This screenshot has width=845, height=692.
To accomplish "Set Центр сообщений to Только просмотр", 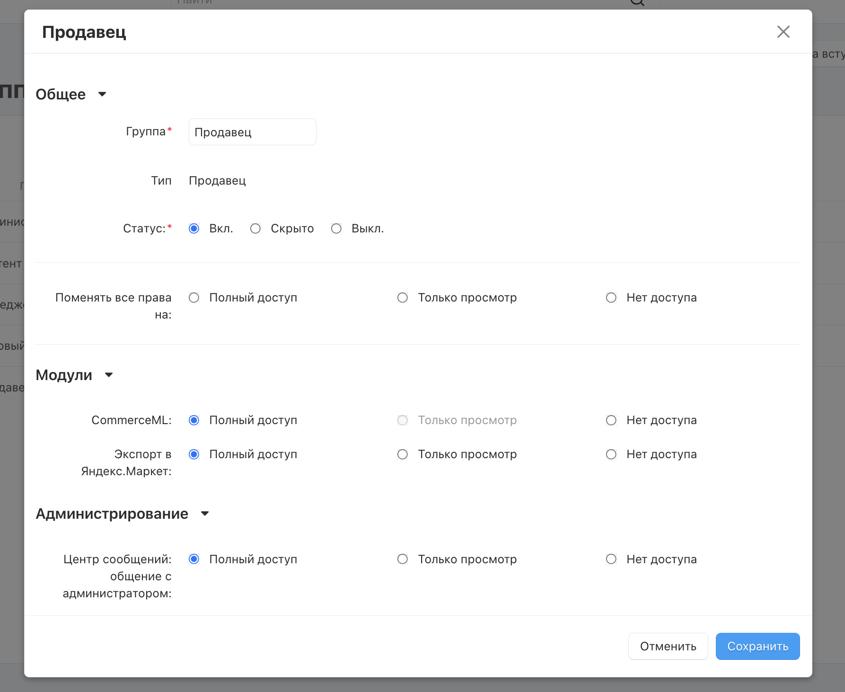I will coord(403,559).
